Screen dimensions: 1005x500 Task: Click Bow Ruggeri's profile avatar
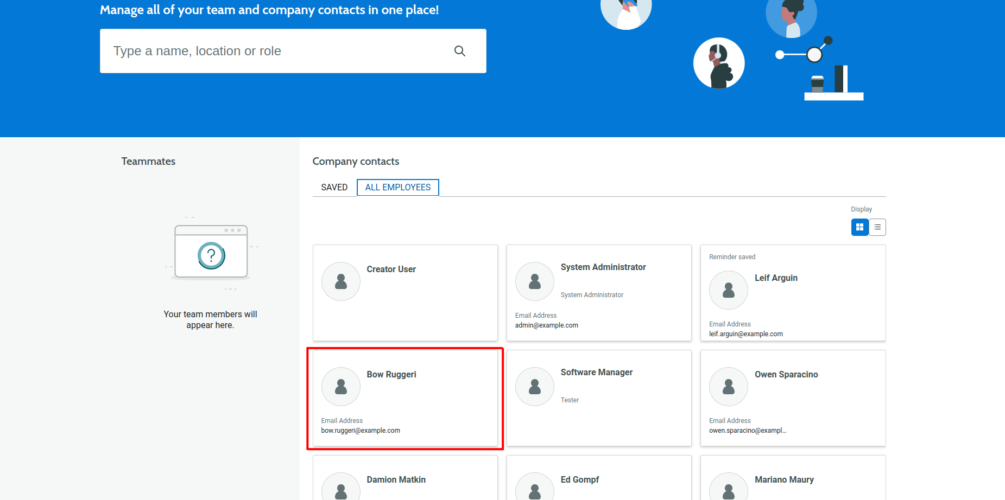(341, 387)
